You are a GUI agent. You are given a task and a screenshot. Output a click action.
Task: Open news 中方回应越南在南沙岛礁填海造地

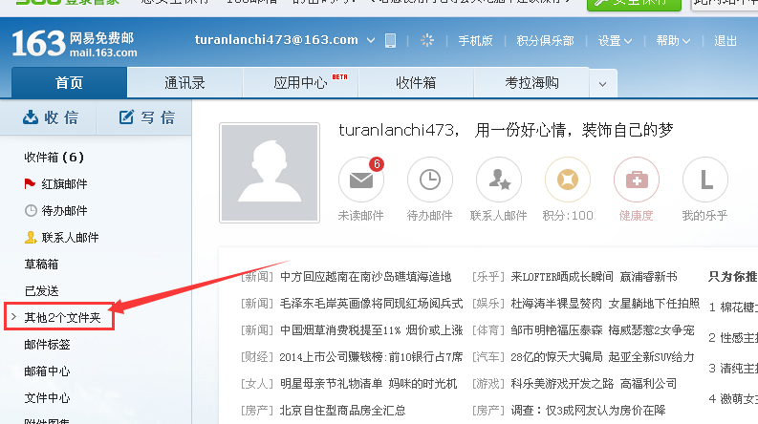tap(365, 277)
